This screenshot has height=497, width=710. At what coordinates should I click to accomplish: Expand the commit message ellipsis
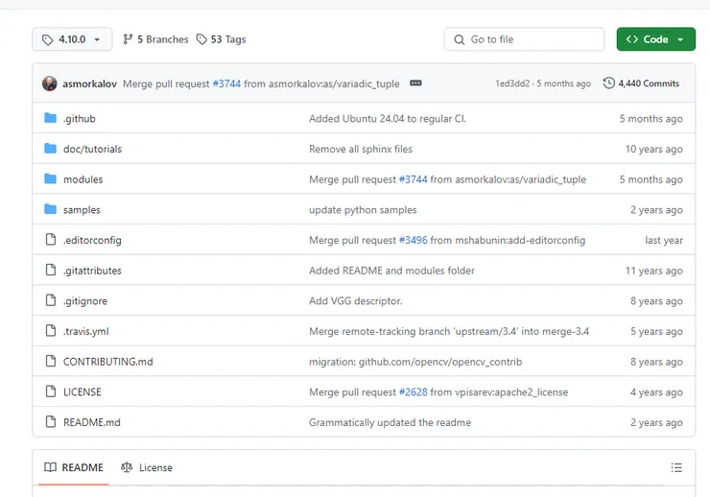(415, 83)
